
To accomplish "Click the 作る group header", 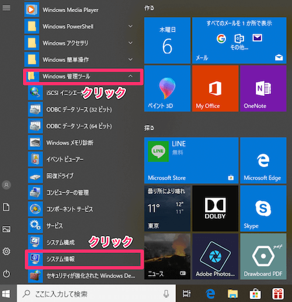I will pyautogui.click(x=149, y=8).
